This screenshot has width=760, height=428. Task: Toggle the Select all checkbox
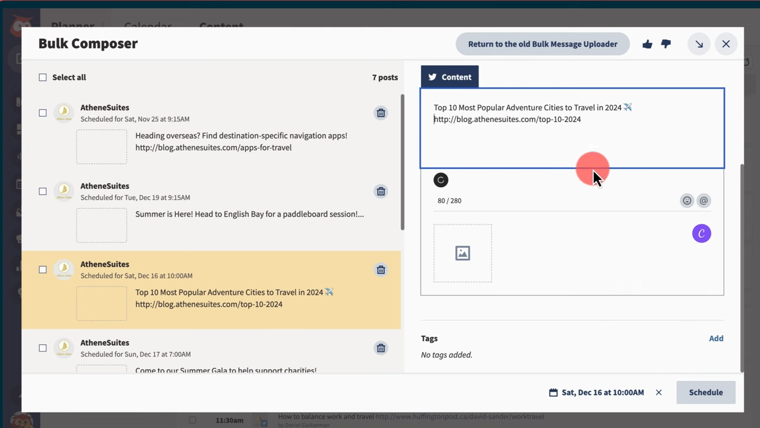(43, 77)
